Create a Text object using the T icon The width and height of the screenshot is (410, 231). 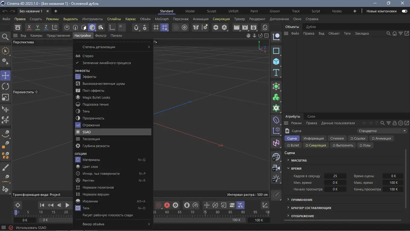[x=276, y=72]
